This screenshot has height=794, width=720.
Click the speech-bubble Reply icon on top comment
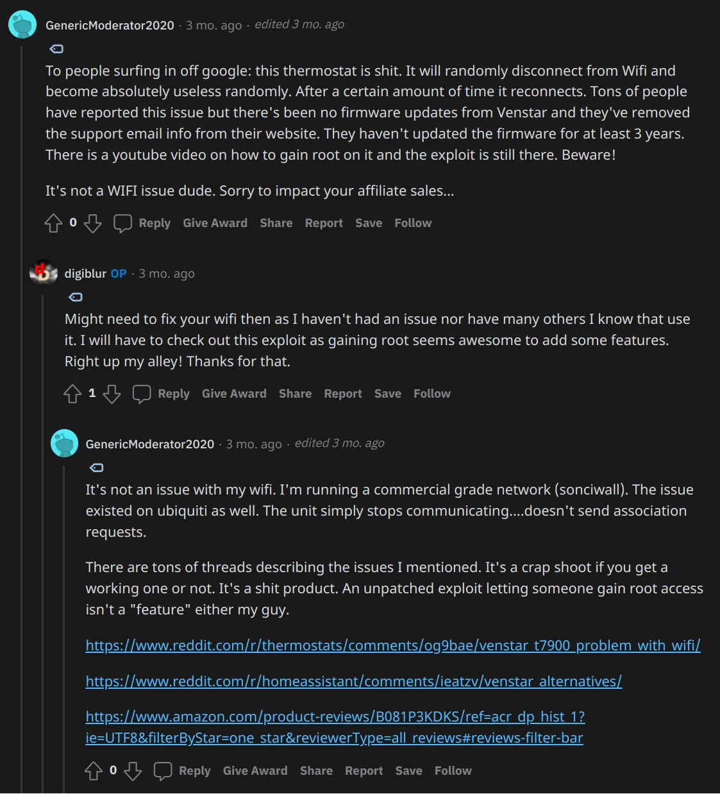click(123, 223)
